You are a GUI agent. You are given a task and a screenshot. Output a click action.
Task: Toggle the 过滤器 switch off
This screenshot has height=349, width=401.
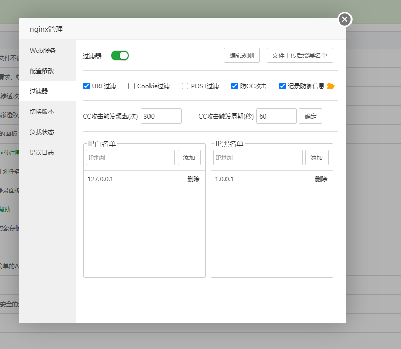(120, 56)
